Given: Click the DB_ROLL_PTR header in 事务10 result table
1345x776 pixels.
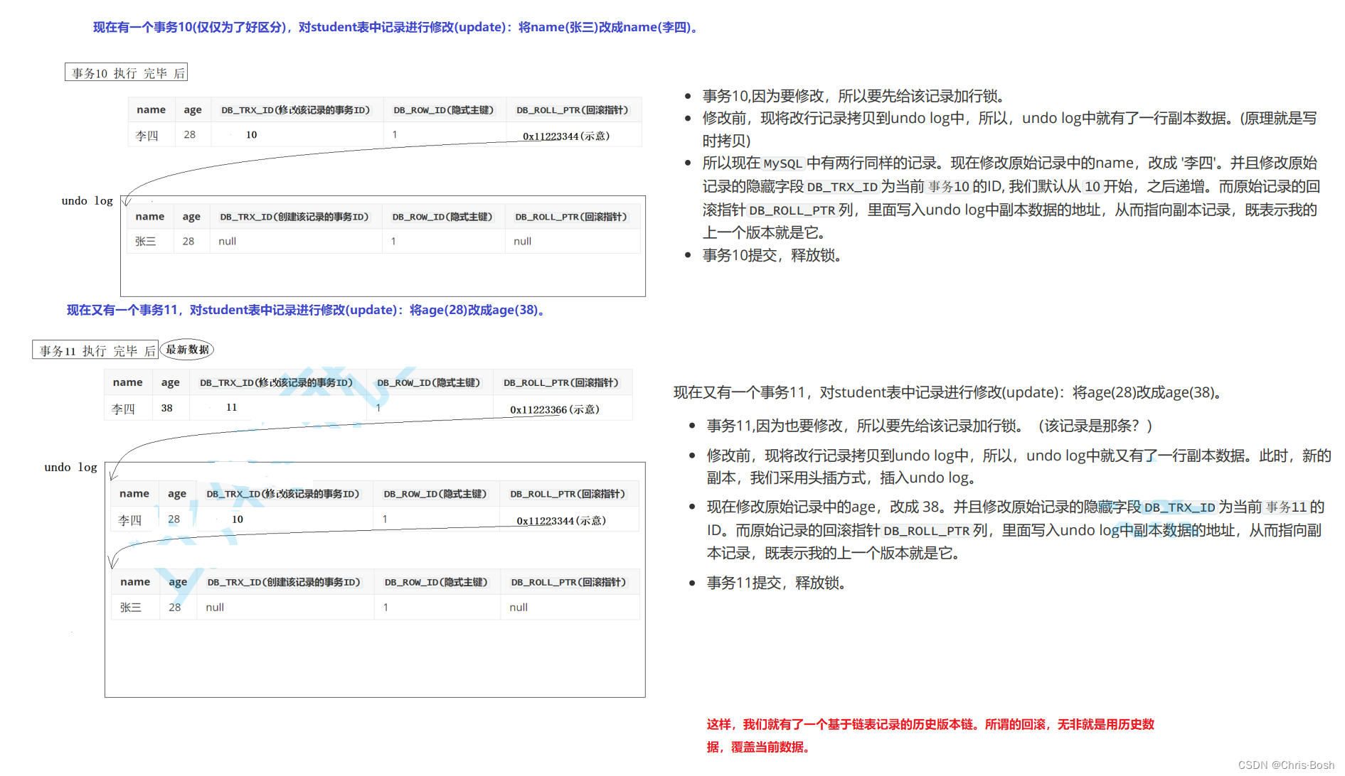Looking at the screenshot, I should [573, 110].
